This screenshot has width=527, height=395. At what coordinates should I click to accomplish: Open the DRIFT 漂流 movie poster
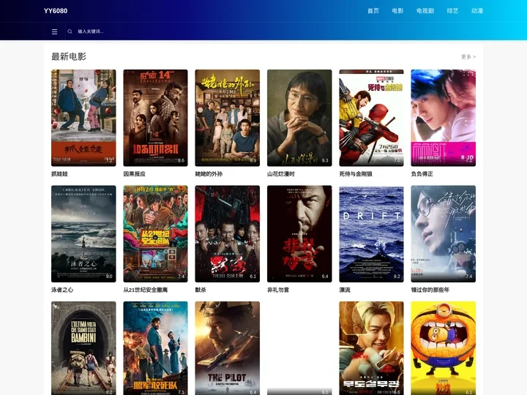[371, 234]
